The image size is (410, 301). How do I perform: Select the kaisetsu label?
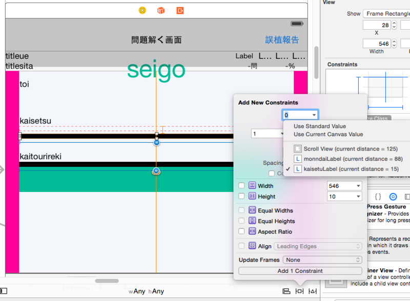click(x=35, y=121)
